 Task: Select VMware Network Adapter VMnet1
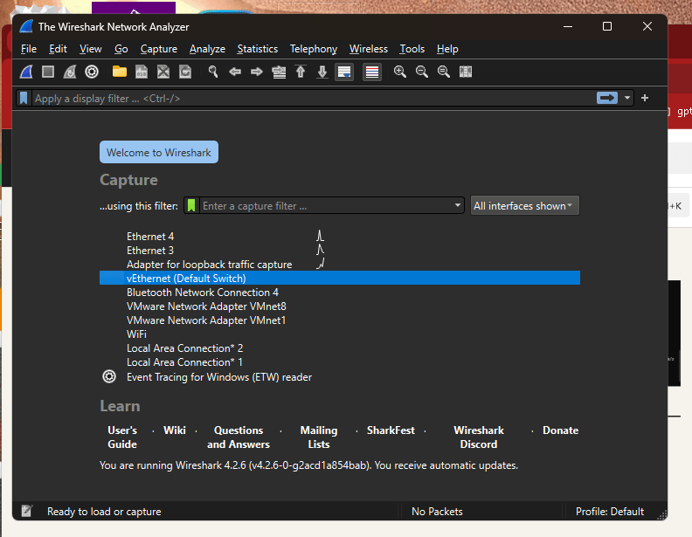[x=340, y=320]
